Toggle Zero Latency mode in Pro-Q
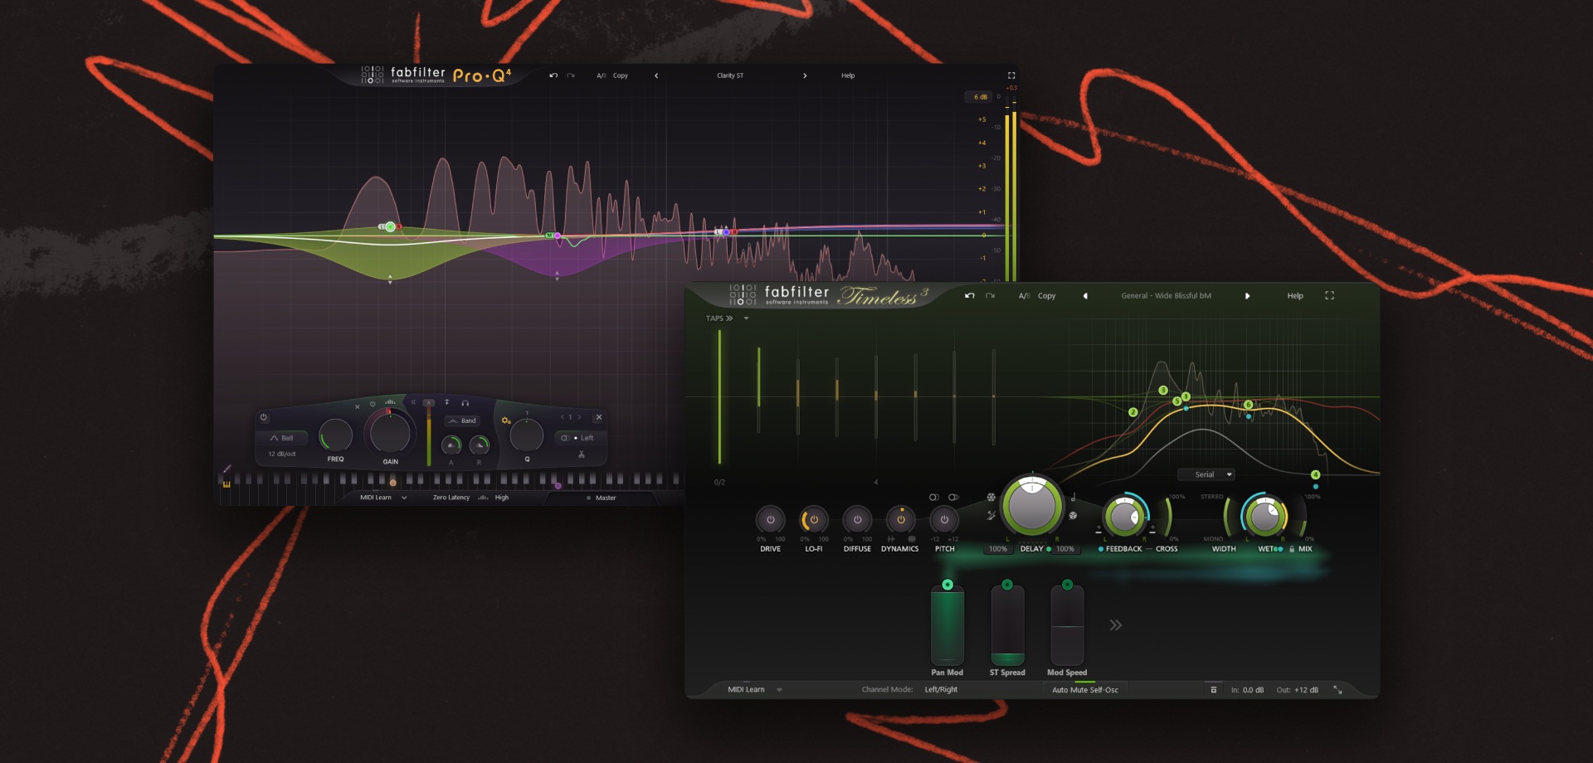The image size is (1593, 763). click(x=451, y=498)
